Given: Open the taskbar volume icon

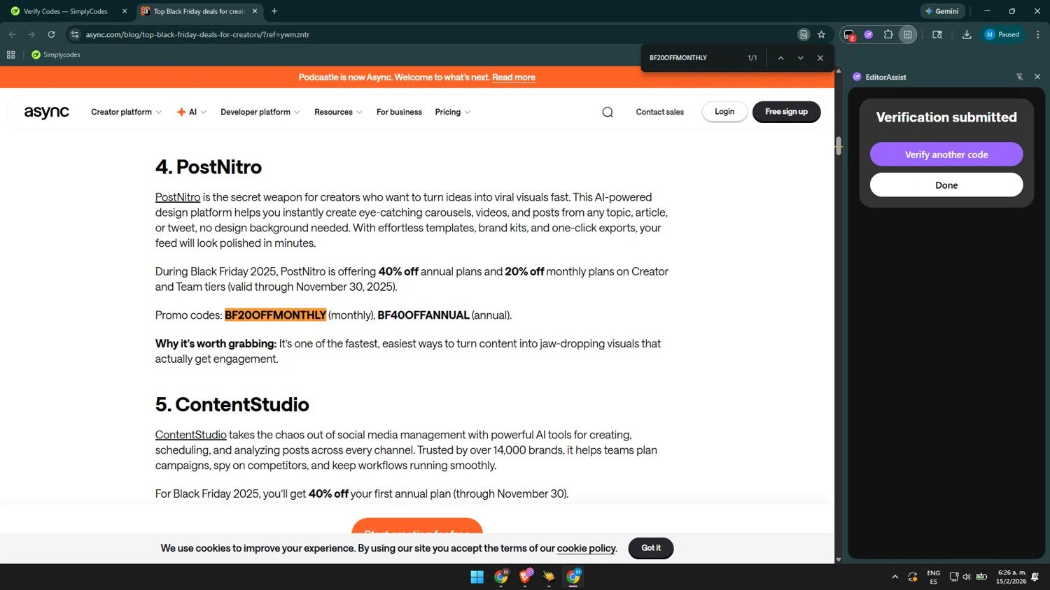Looking at the screenshot, I should [x=967, y=577].
